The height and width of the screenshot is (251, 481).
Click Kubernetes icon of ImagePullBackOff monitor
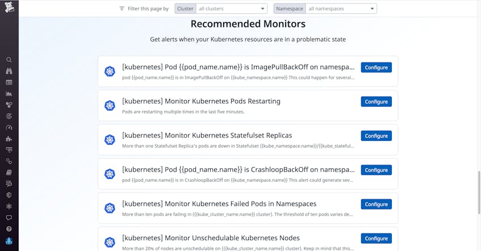(x=110, y=72)
